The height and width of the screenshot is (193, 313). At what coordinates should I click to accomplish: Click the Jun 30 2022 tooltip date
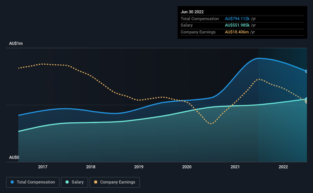(x=192, y=12)
